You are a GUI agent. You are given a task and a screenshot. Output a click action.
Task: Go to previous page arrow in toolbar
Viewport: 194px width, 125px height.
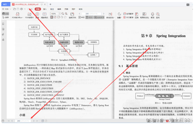[79, 14]
